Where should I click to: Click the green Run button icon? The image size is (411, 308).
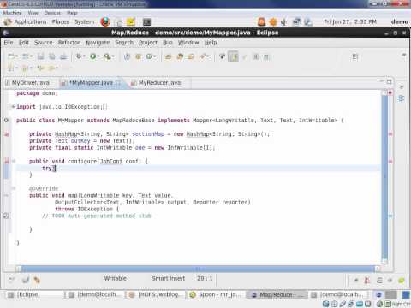(92, 56)
